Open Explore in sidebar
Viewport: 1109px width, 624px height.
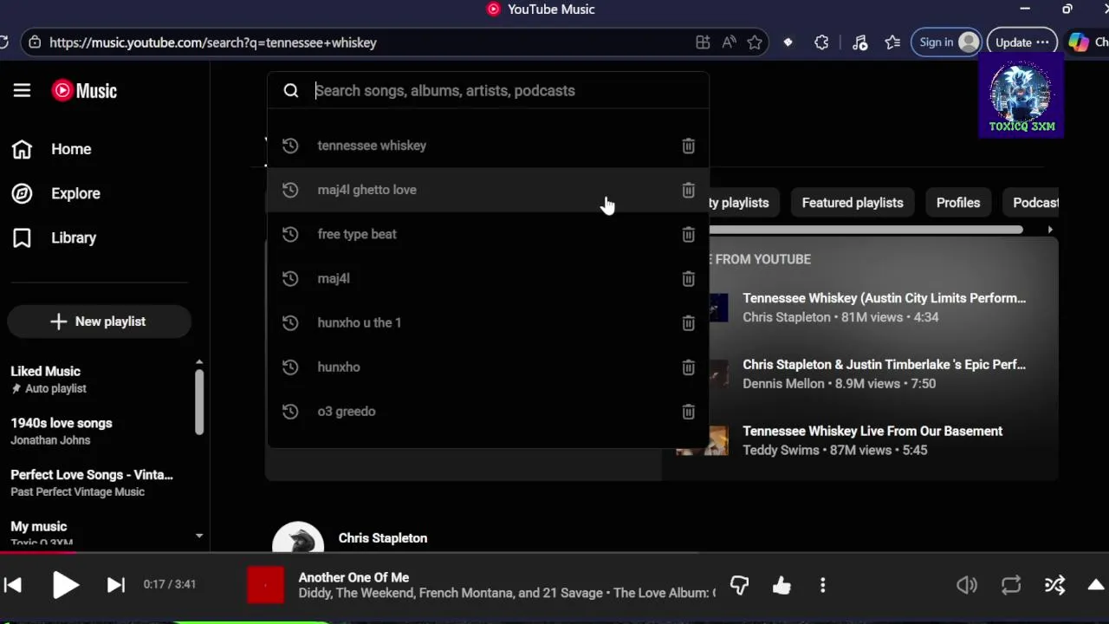[x=56, y=193]
